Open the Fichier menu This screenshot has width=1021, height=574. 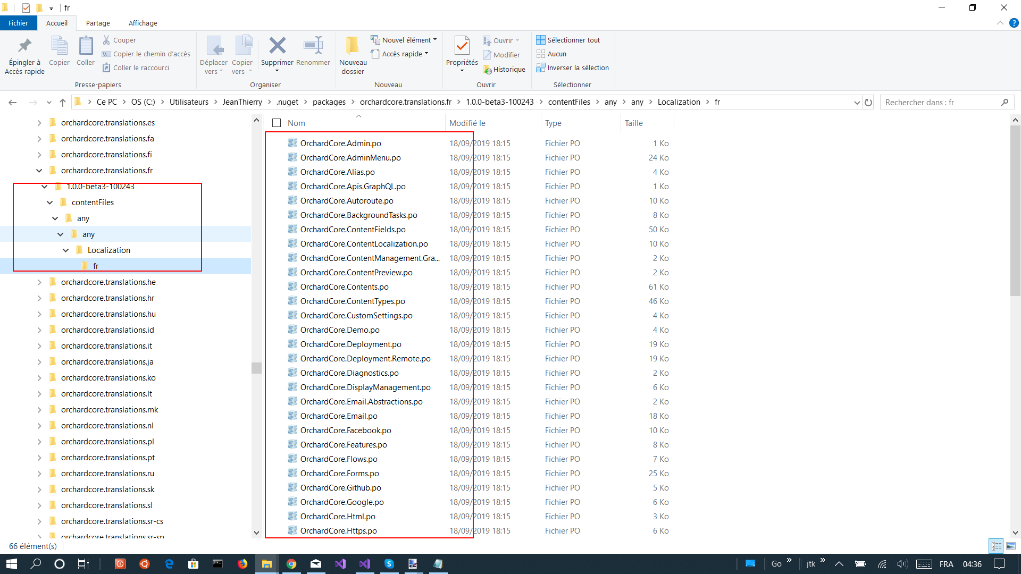(19, 23)
